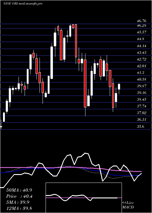This screenshot has height=213, width=152.
Task: Click the 37.02 price axis label
Action: coord(141,113)
